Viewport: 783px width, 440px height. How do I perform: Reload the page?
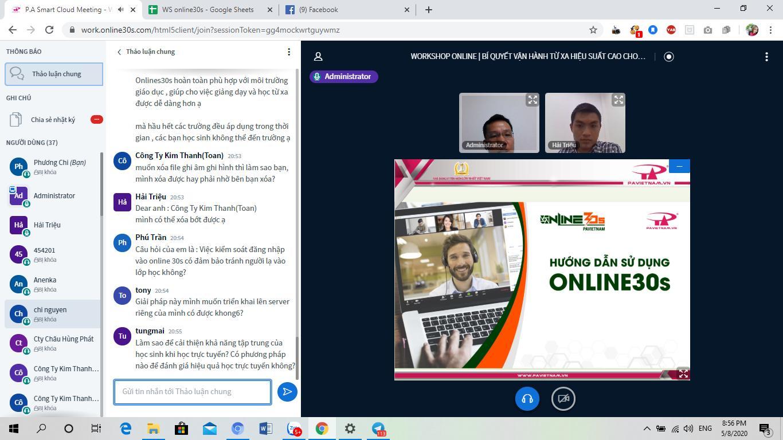49,30
